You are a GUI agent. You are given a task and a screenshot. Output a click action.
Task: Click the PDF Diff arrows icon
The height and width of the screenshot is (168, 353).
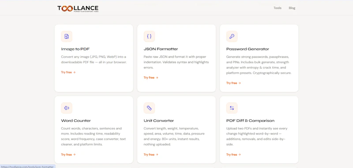pos(232,108)
